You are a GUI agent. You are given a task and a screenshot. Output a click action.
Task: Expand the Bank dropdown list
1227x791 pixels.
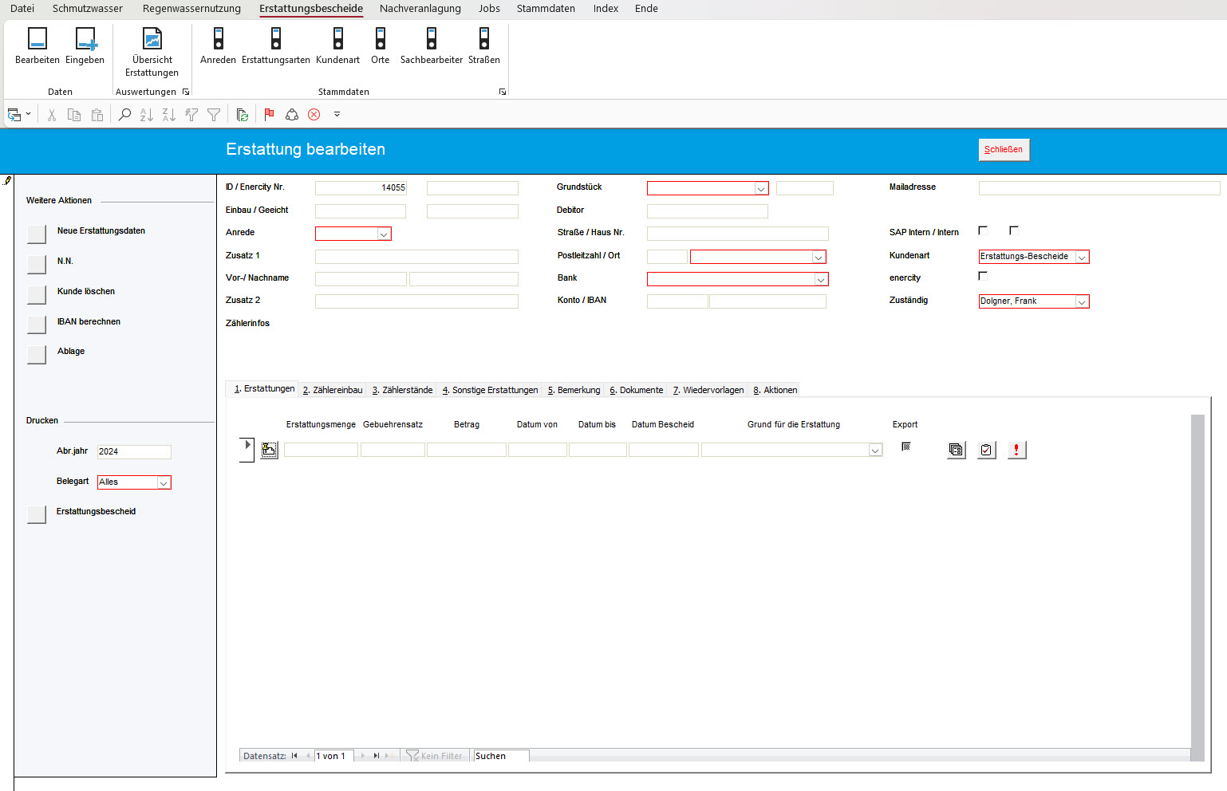pyautogui.click(x=820, y=279)
